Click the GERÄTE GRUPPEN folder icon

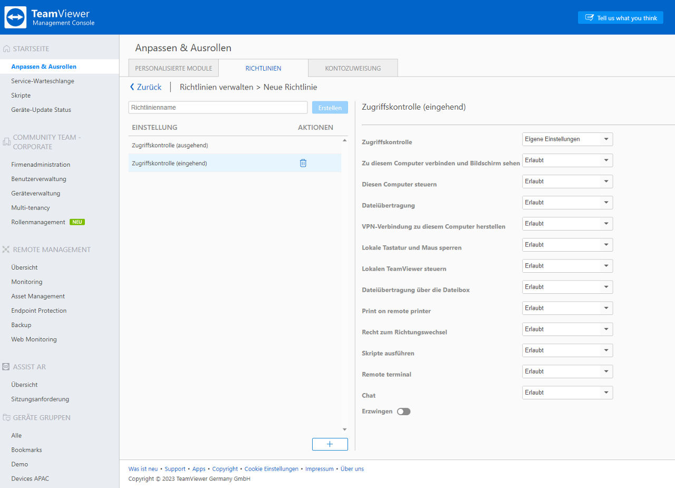pyautogui.click(x=6, y=417)
